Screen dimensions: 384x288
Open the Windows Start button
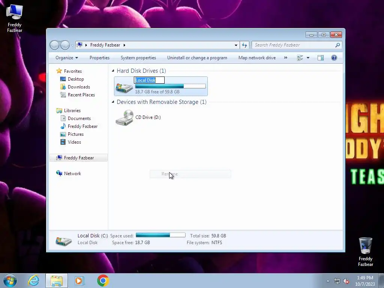pyautogui.click(x=10, y=280)
